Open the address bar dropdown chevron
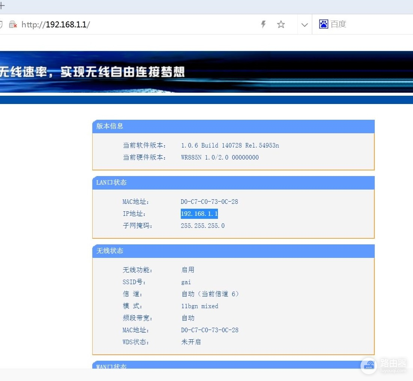The height and width of the screenshot is (381, 413). 304,24
